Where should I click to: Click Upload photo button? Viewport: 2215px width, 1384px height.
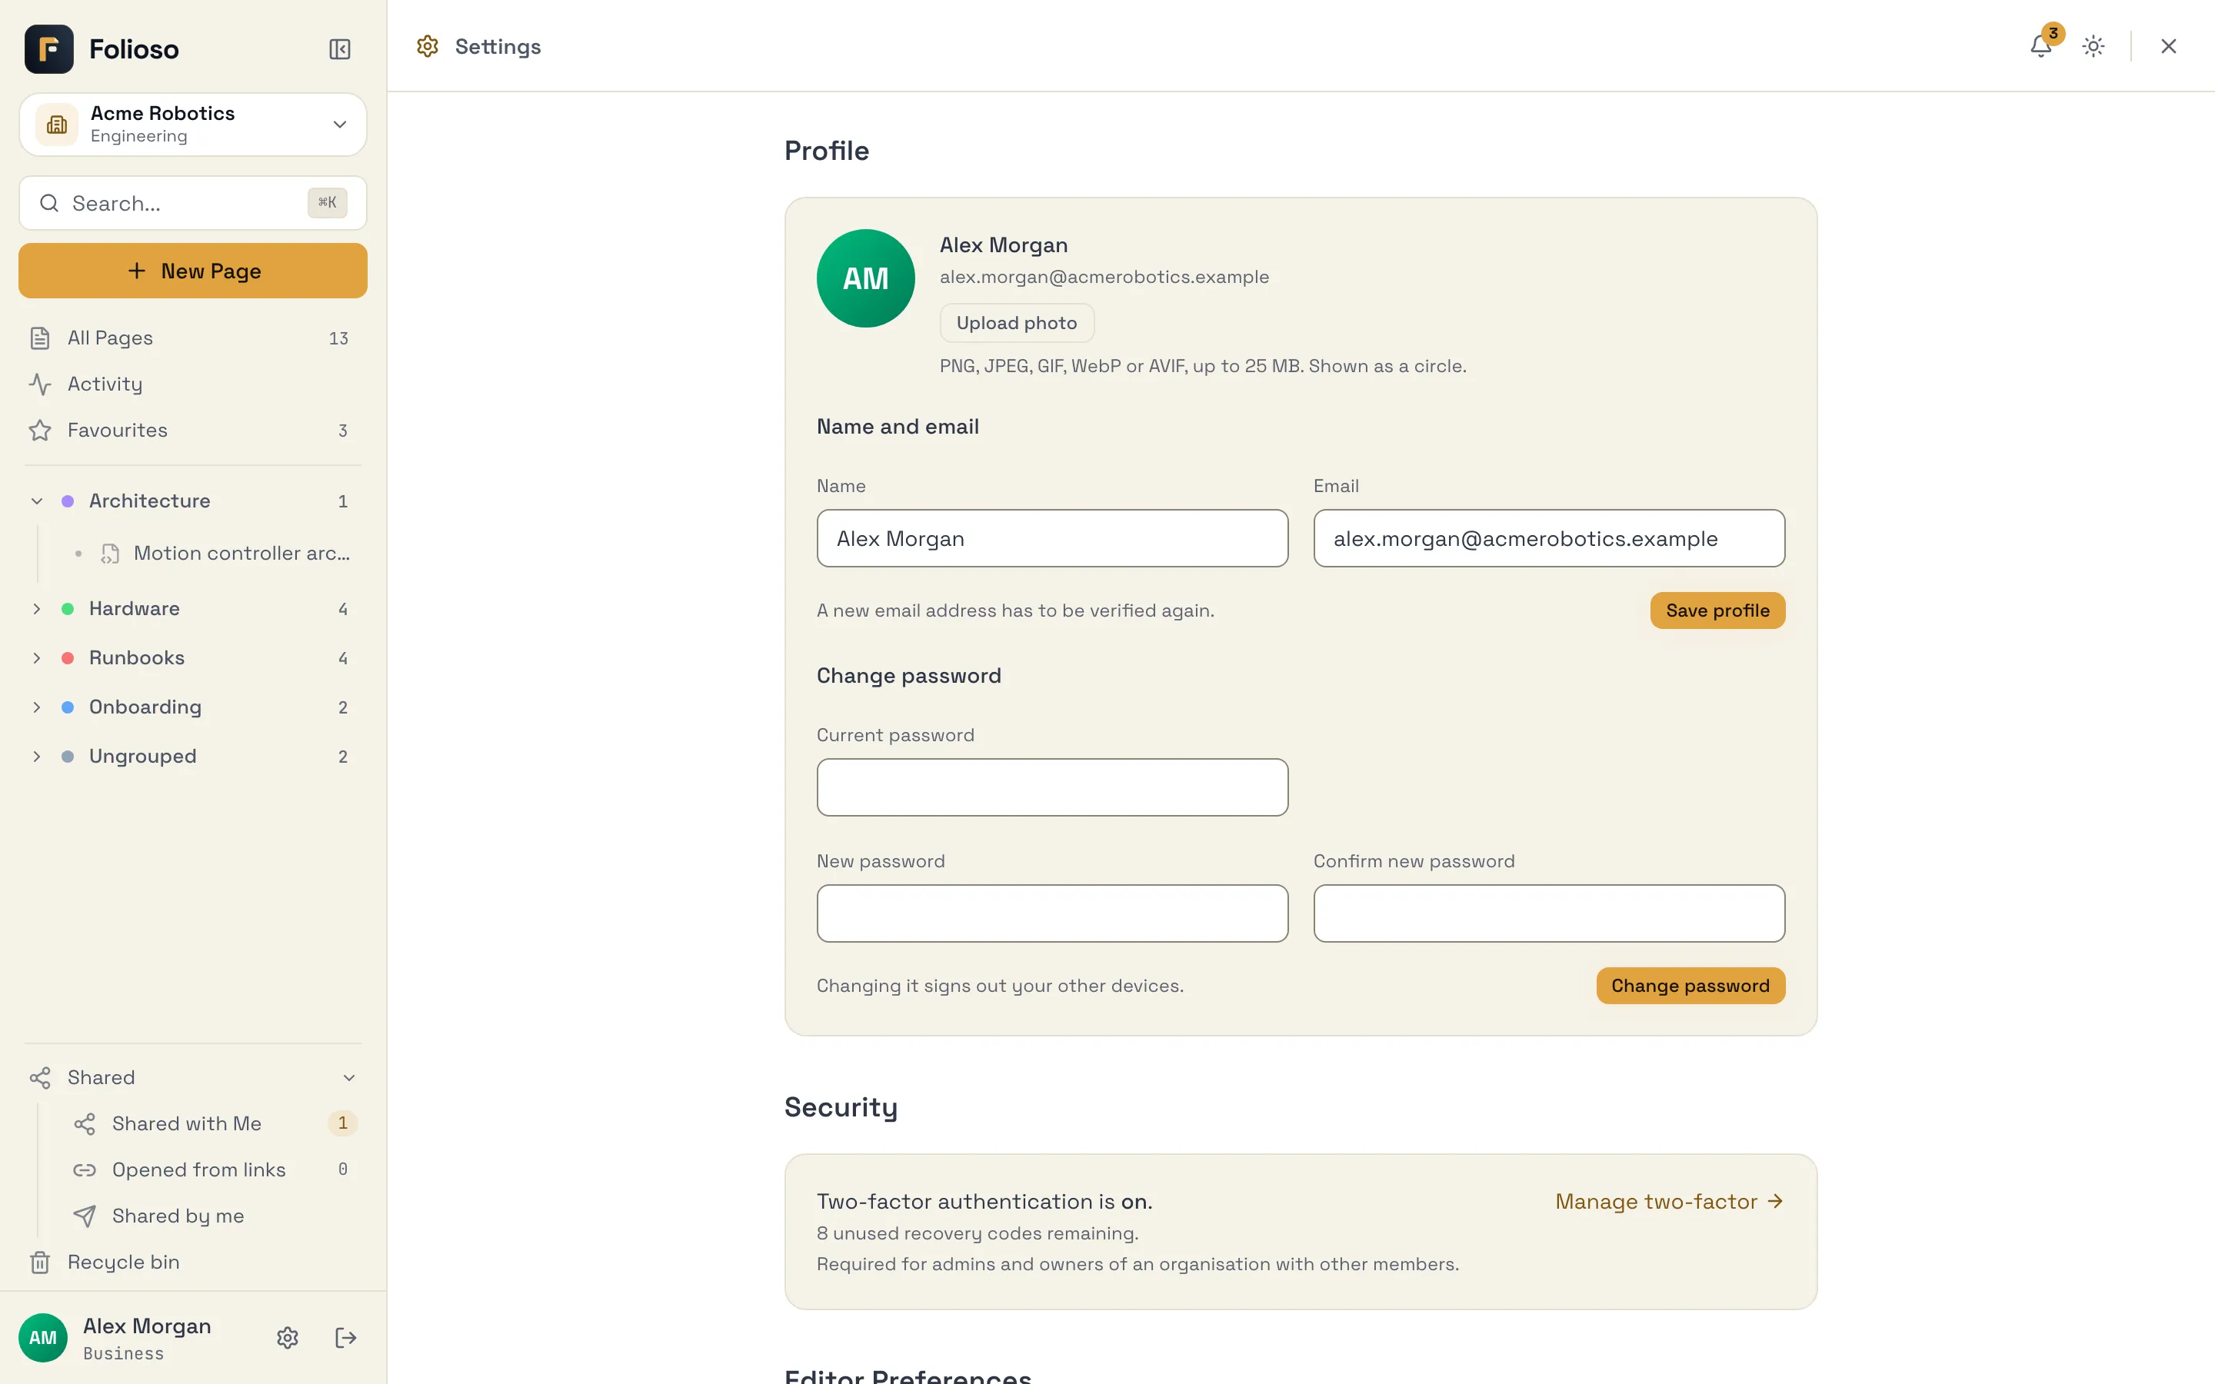click(1017, 323)
